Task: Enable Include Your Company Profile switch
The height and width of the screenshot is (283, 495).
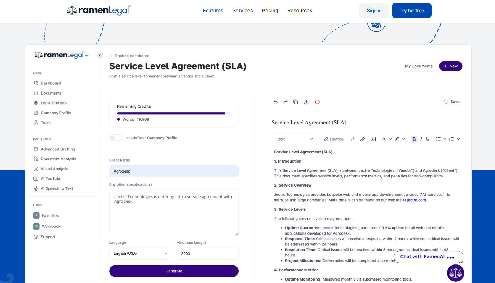Action: (116, 138)
